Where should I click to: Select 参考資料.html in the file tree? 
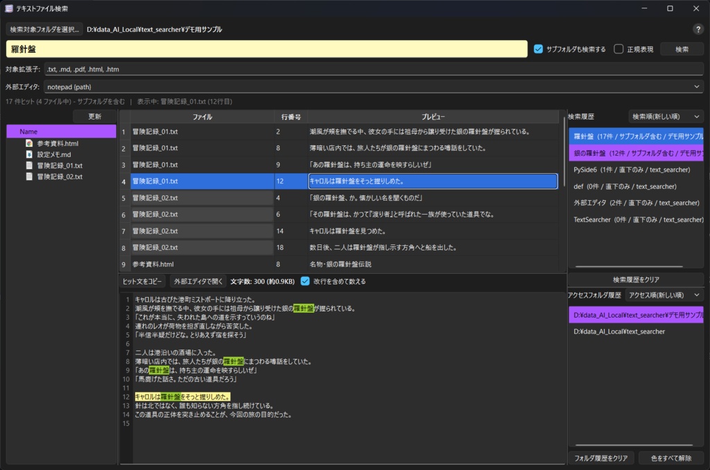(58, 143)
